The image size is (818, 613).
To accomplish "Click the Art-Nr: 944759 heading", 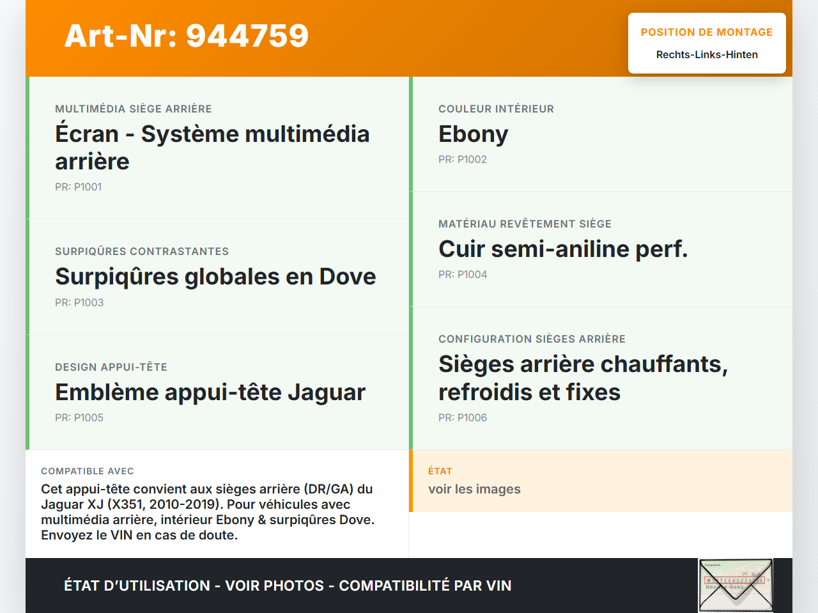I will 187,36.
